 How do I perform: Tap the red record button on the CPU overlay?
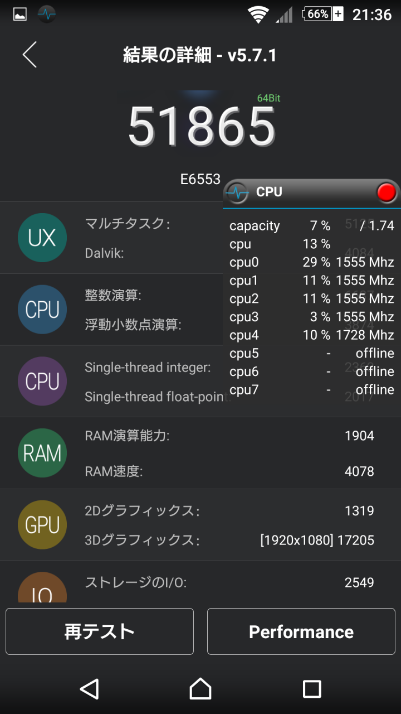(x=386, y=192)
